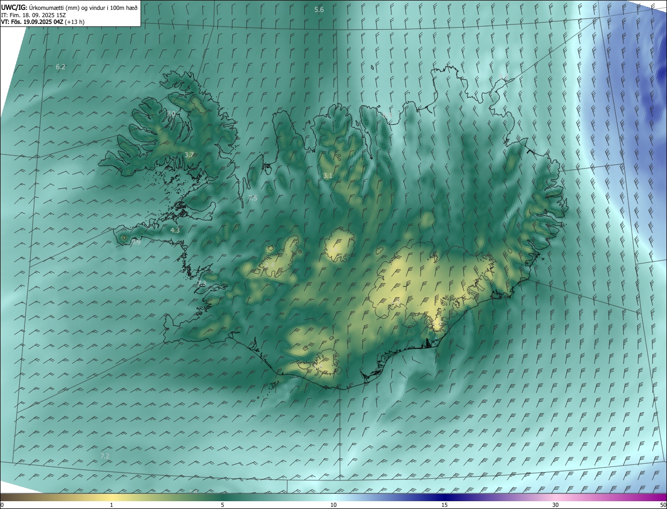Click the map value label 2.4
Image resolution: width=667 pixels, height=509 pixels.
pyautogui.click(x=269, y=265)
